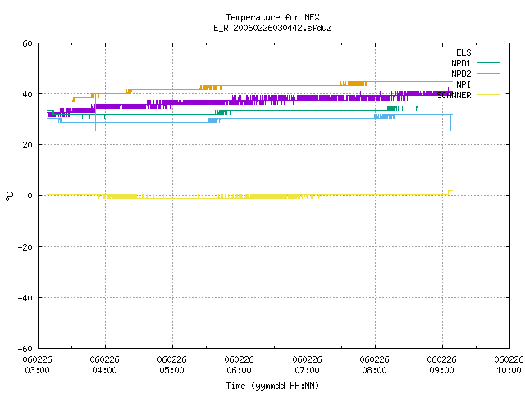This screenshot has width=525, height=393.
Task: Click the yellow SCANNER legend line sample
Action: tap(488, 95)
